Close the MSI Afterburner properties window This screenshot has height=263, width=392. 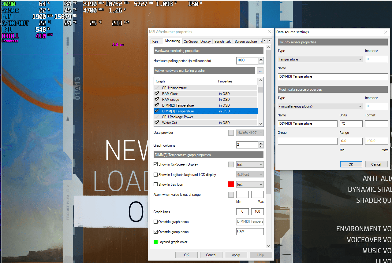[x=270, y=32]
